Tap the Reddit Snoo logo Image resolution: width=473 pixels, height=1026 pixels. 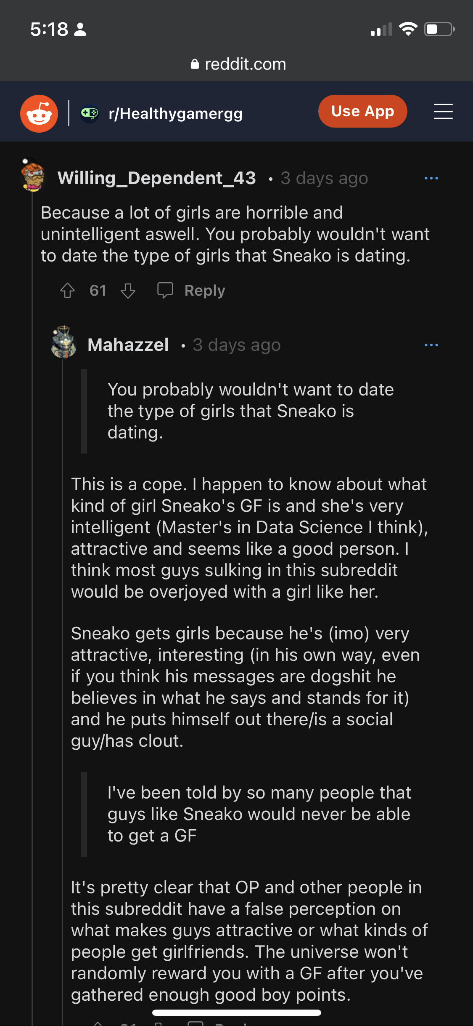pyautogui.click(x=39, y=113)
